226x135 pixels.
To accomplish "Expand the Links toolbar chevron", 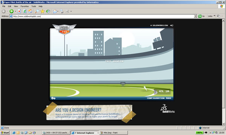I will [214, 16].
